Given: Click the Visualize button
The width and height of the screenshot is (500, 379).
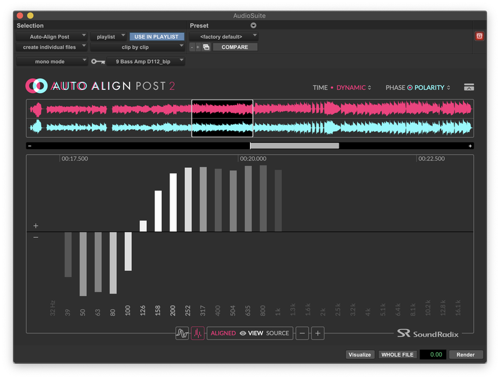Looking at the screenshot, I should [359, 354].
